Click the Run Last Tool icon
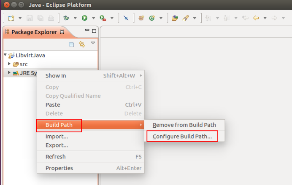 pyautogui.click(x=103, y=18)
